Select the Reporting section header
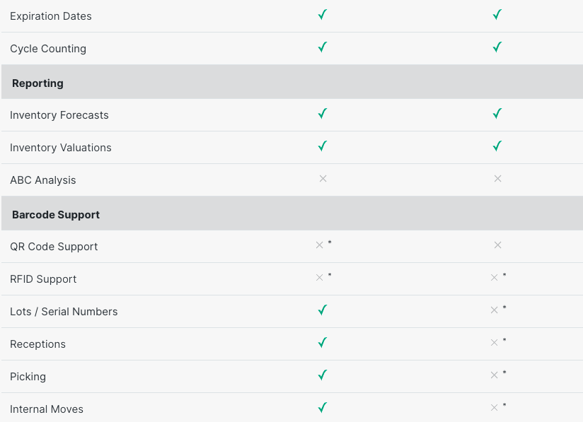Image resolution: width=583 pixels, height=422 pixels. click(37, 83)
